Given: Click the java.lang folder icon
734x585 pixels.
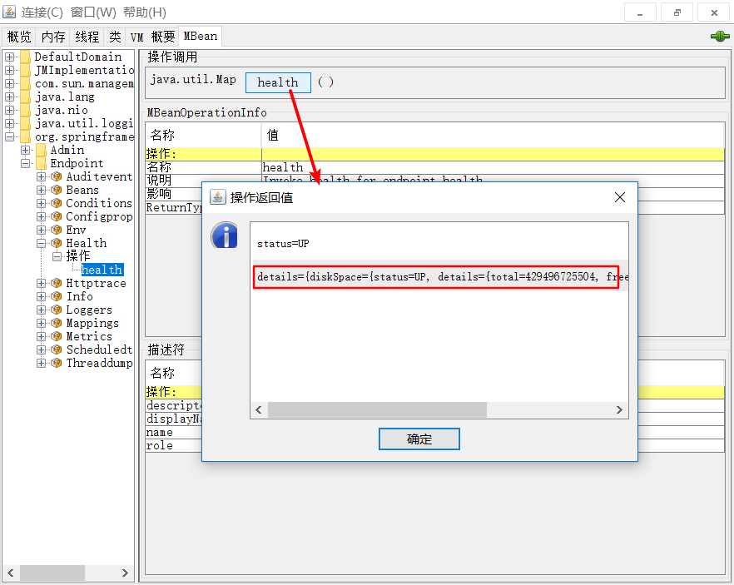Looking at the screenshot, I should click(25, 97).
